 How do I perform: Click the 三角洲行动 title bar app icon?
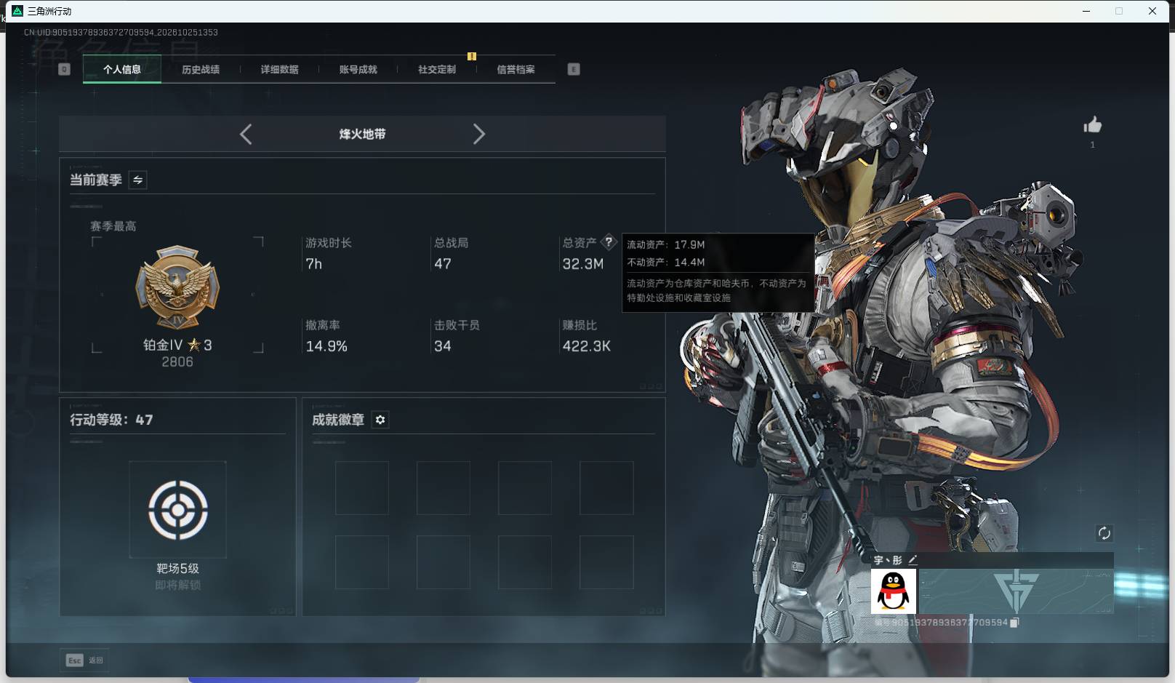click(17, 11)
